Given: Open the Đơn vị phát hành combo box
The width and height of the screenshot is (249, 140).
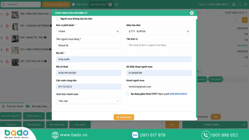Looking at the screenshot, I should point(89,31).
